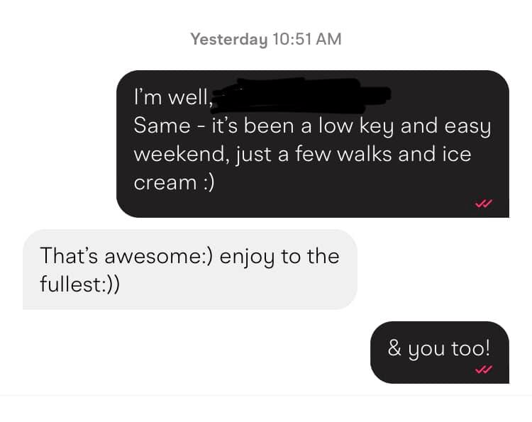The height and width of the screenshot is (422, 532).
Task: Tap the pink double-check on "& you too!"
Action: pyautogui.click(x=484, y=370)
